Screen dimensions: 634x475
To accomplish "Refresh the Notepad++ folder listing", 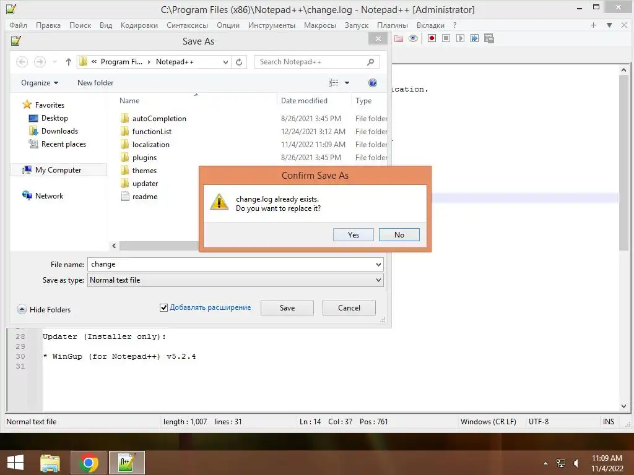I will point(239,62).
